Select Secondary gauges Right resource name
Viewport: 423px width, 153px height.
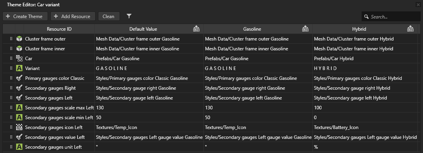(x=50, y=88)
